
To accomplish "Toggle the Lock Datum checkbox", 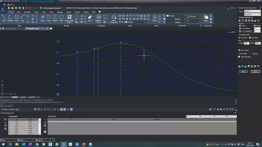I will click(x=239, y=50).
